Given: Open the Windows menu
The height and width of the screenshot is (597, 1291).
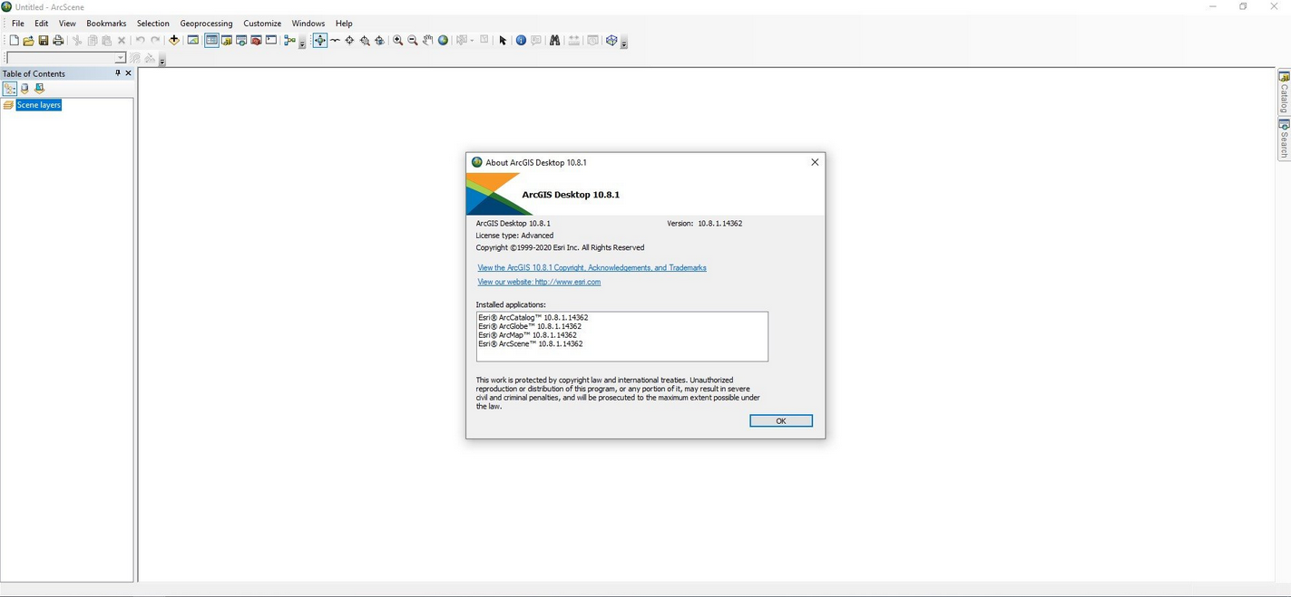Looking at the screenshot, I should (308, 24).
